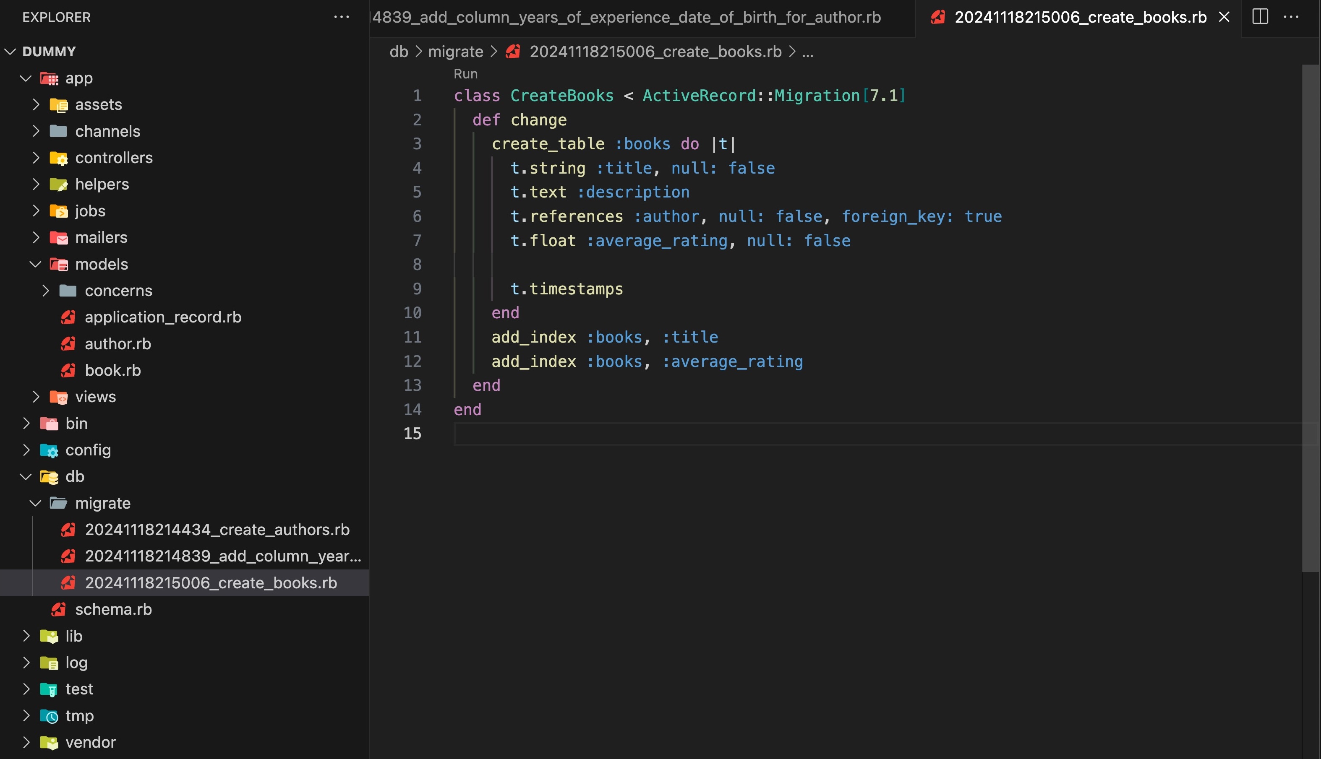Close the create_books.rb tab
The height and width of the screenshot is (759, 1321).
(x=1224, y=17)
